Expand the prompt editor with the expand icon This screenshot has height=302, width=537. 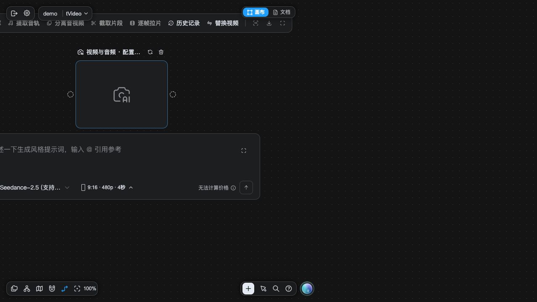(x=244, y=151)
